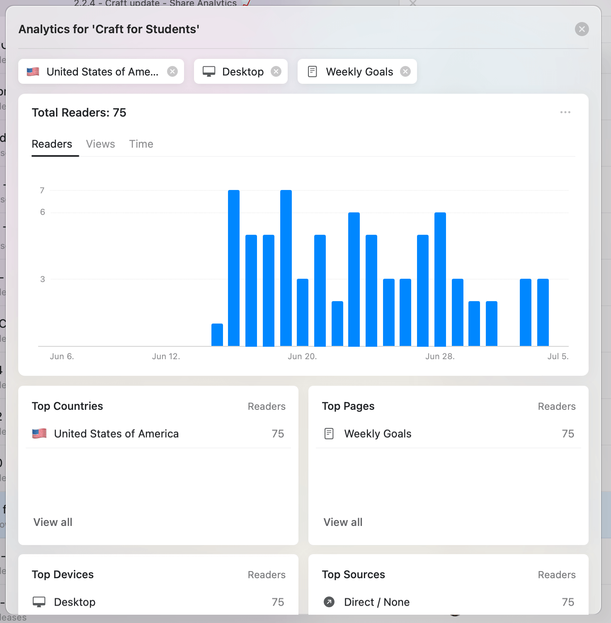View all Top Countries

point(53,522)
